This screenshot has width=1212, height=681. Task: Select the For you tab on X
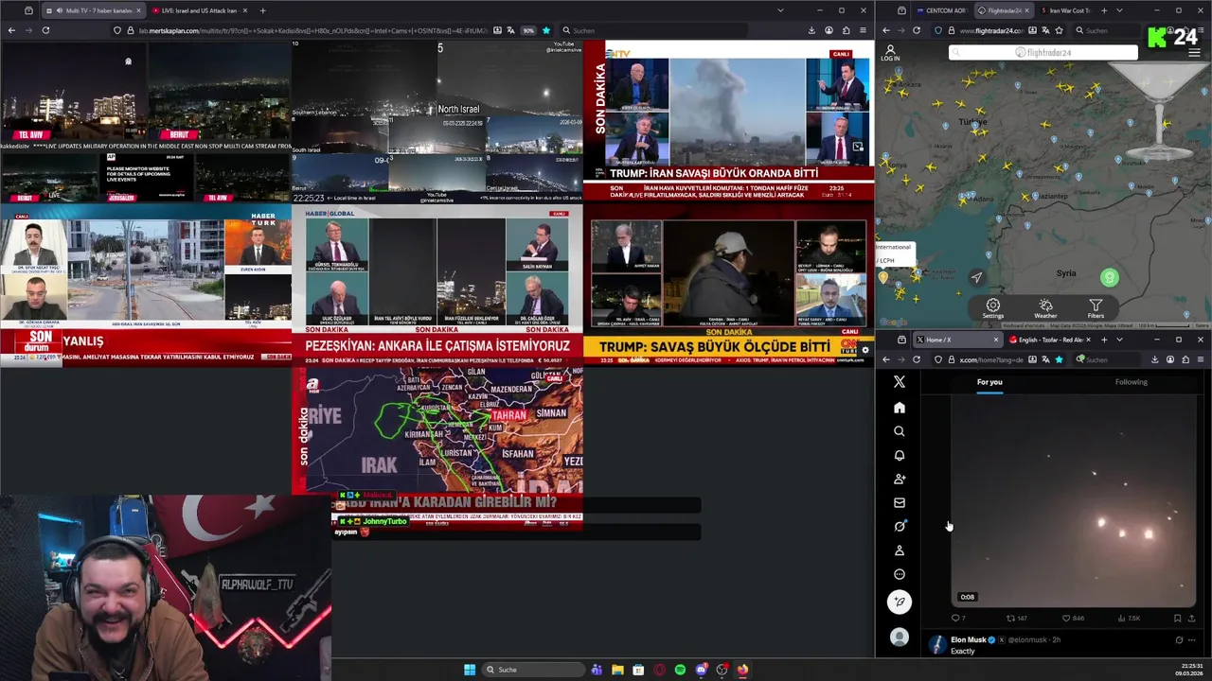pyautogui.click(x=989, y=382)
